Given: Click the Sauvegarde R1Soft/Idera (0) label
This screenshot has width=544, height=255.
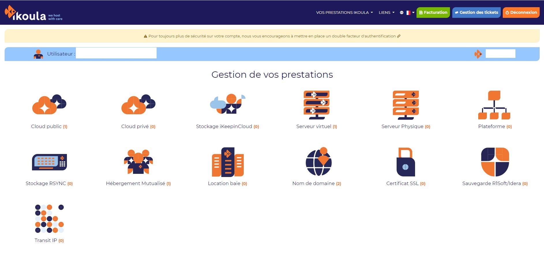Looking at the screenshot, I should 495,183.
